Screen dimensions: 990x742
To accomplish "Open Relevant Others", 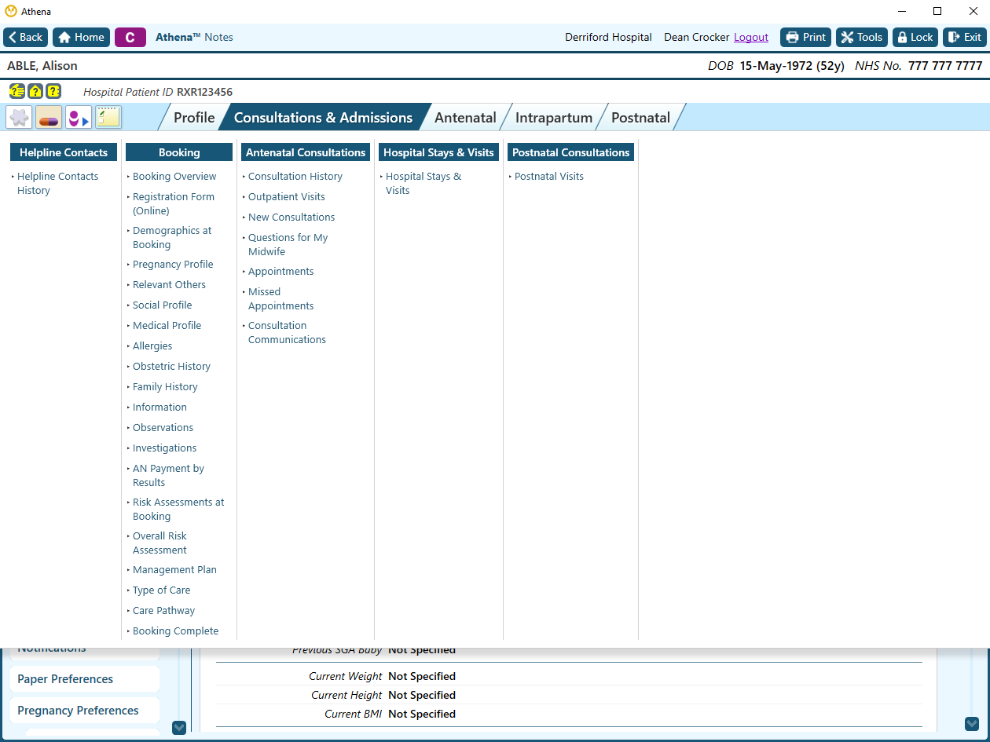I will pos(169,285).
